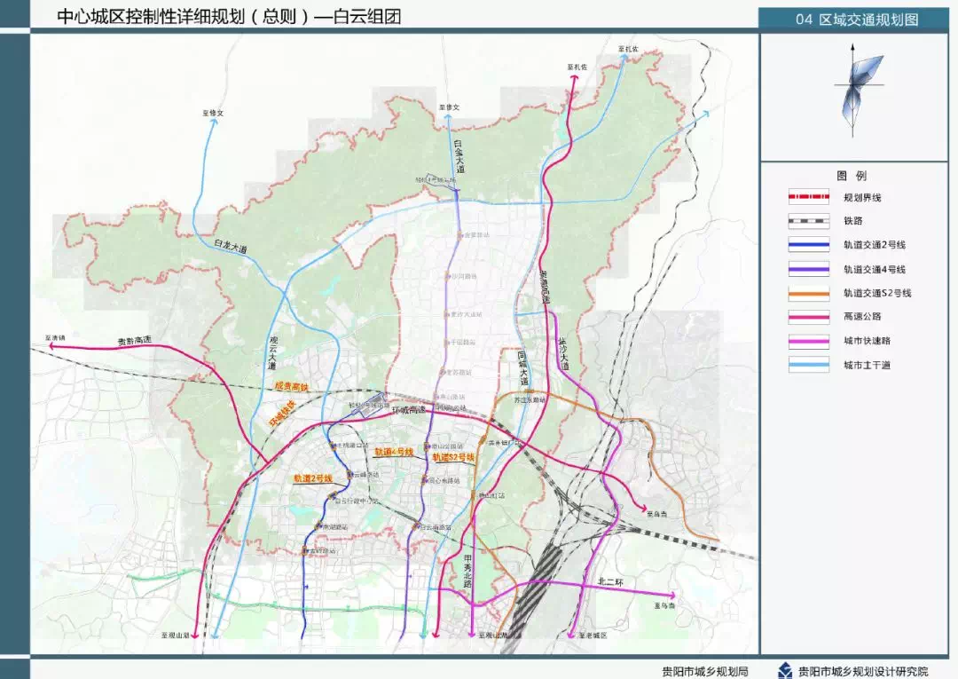Click the 北二环 road label
The height and width of the screenshot is (679, 958).
pos(609,581)
